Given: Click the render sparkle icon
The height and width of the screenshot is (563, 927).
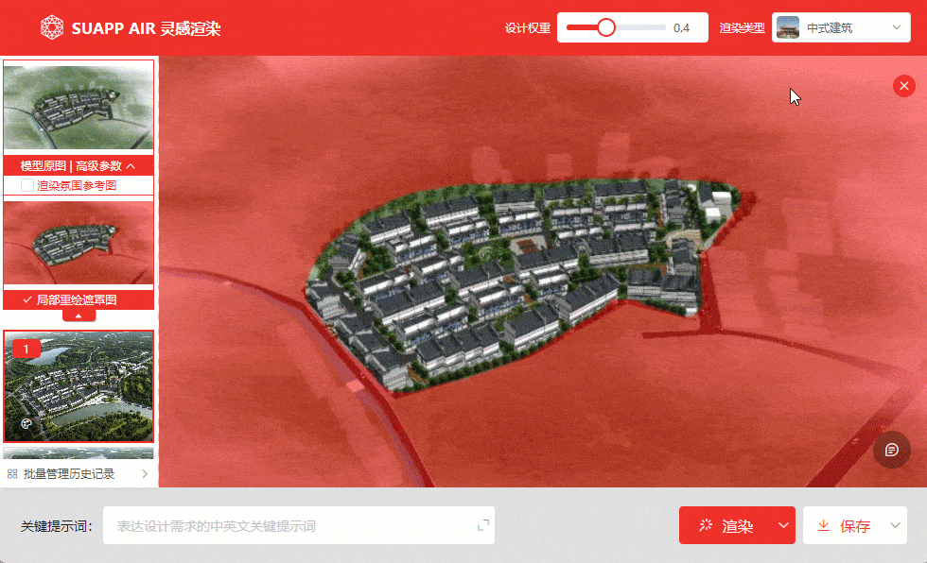Looking at the screenshot, I should pyautogui.click(x=706, y=524).
